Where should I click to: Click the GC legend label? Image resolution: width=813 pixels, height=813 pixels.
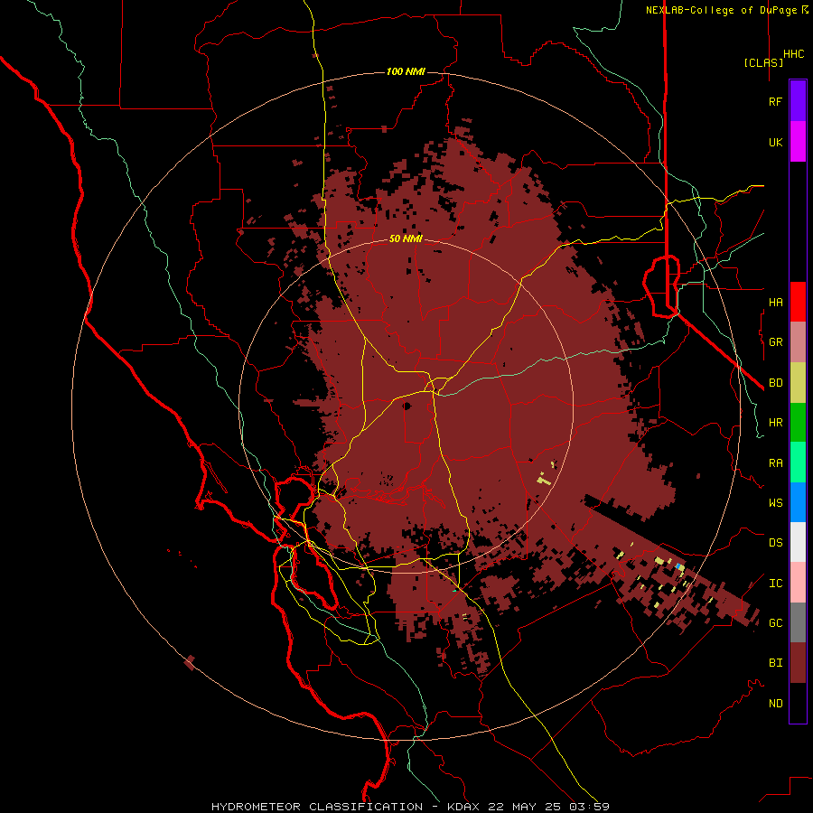tap(775, 622)
